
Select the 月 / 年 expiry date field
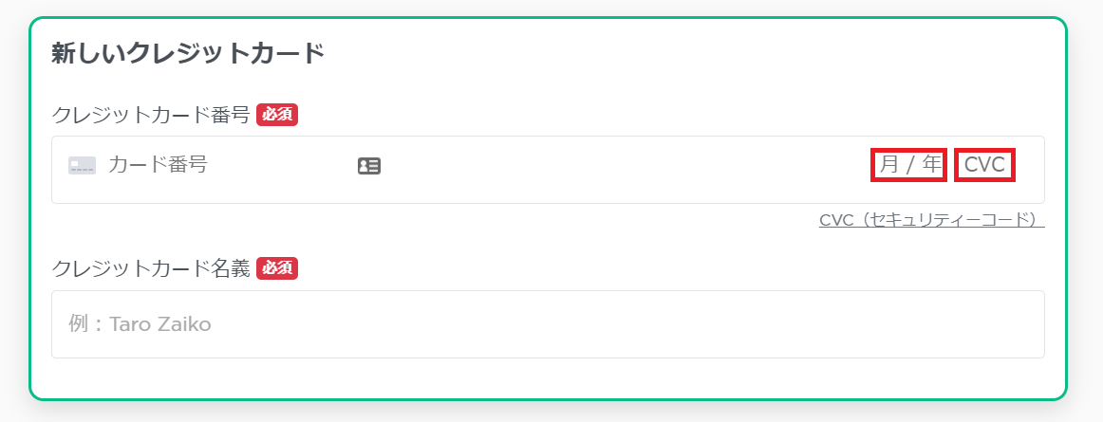(x=908, y=165)
